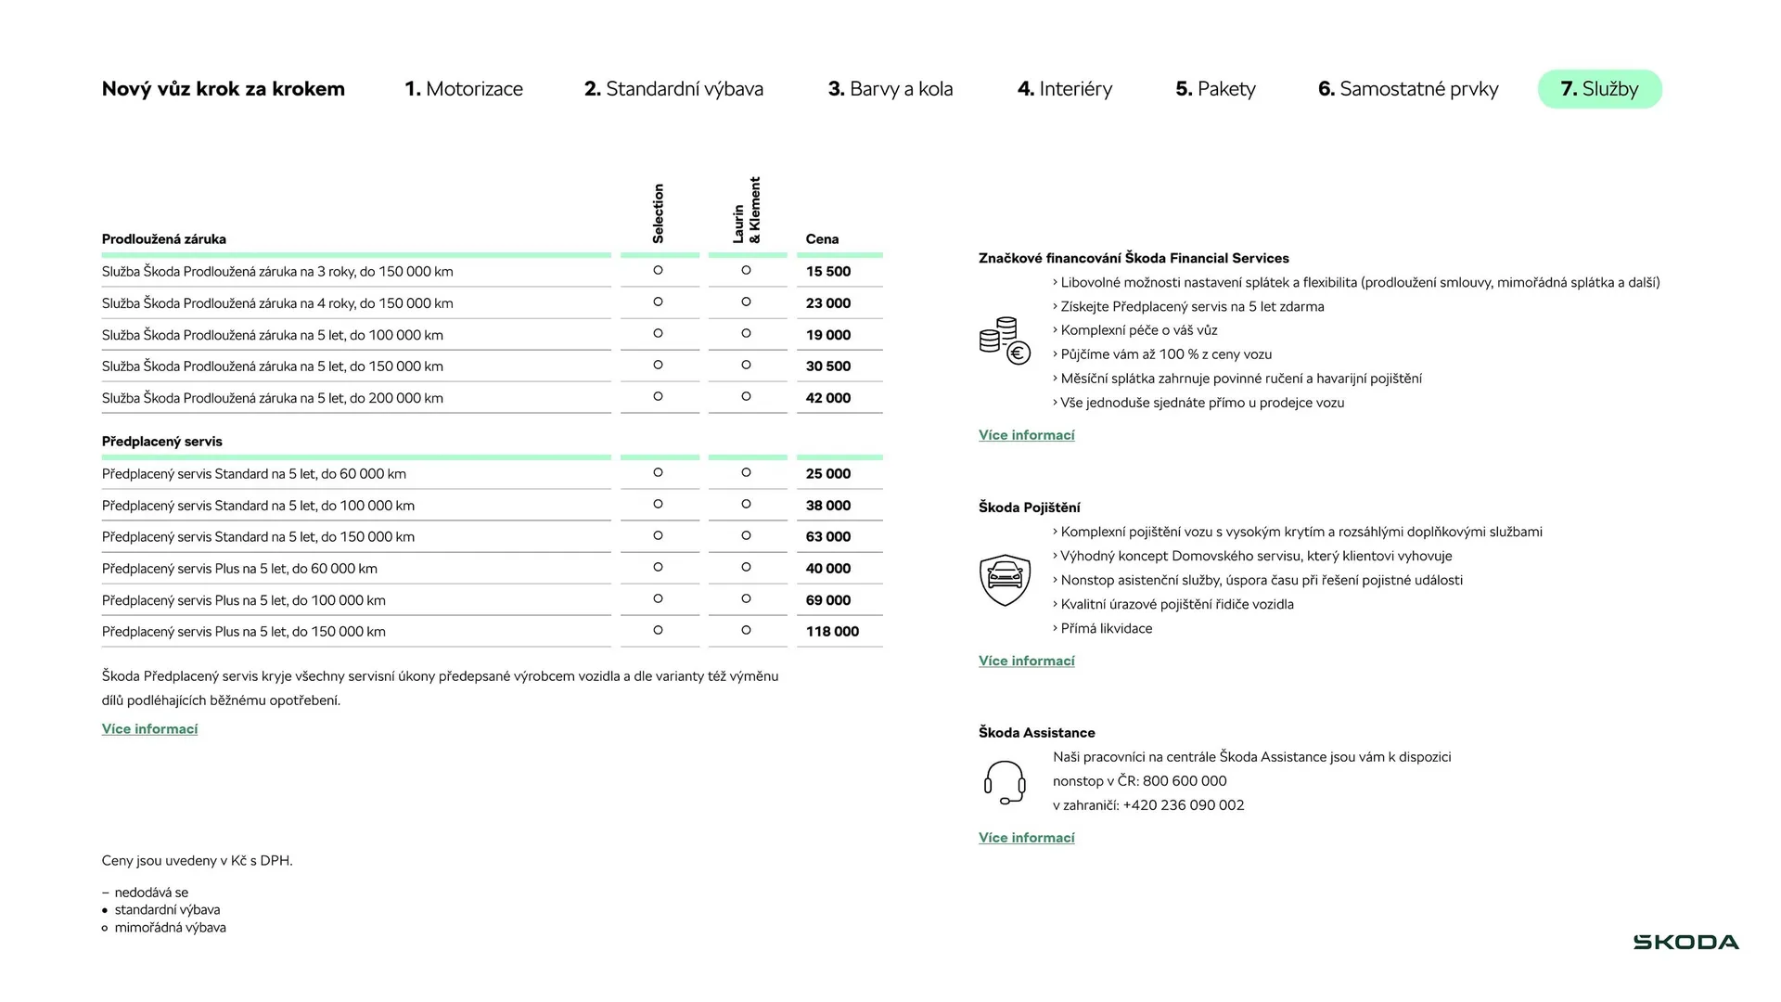Click row Prodloužená záruka na 5 let, do 100 000 km
The height and width of the screenshot is (1002, 1781).
tap(492, 335)
